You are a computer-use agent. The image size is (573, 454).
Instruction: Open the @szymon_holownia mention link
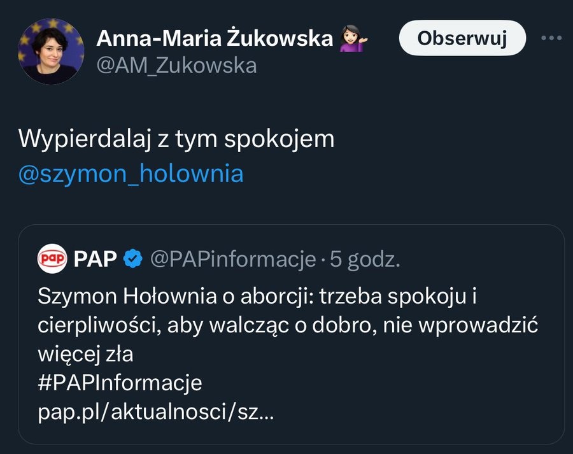[131, 174]
